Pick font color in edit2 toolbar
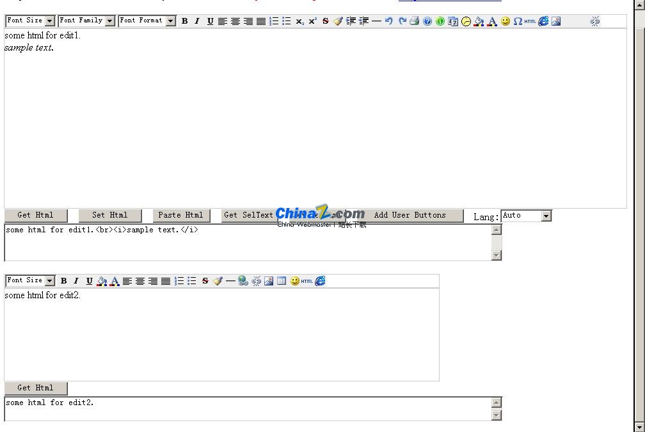645x432 pixels. [115, 281]
